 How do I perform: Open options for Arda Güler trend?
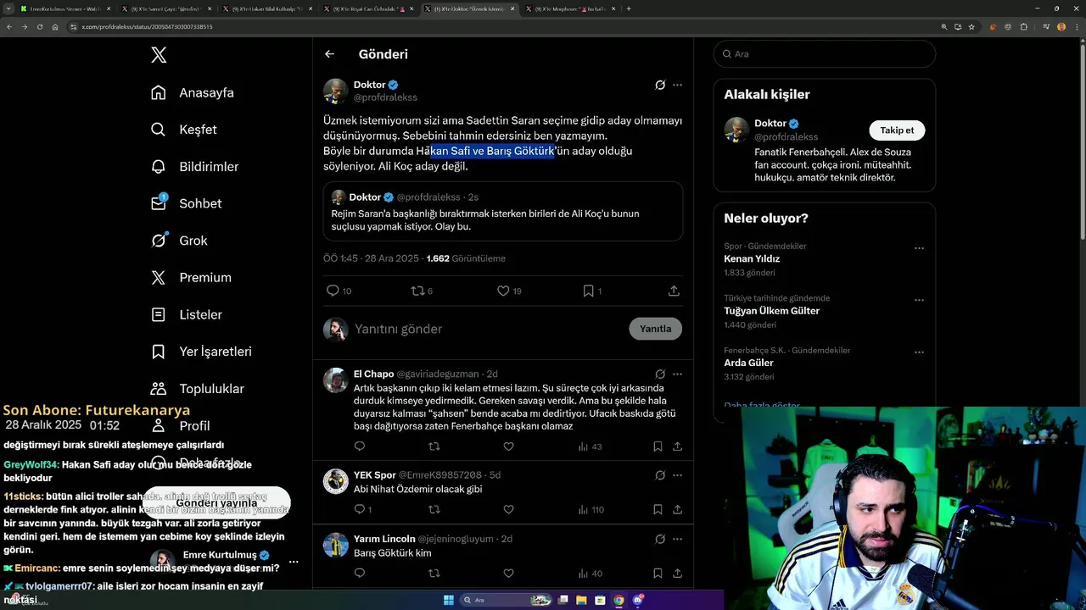pos(919,352)
